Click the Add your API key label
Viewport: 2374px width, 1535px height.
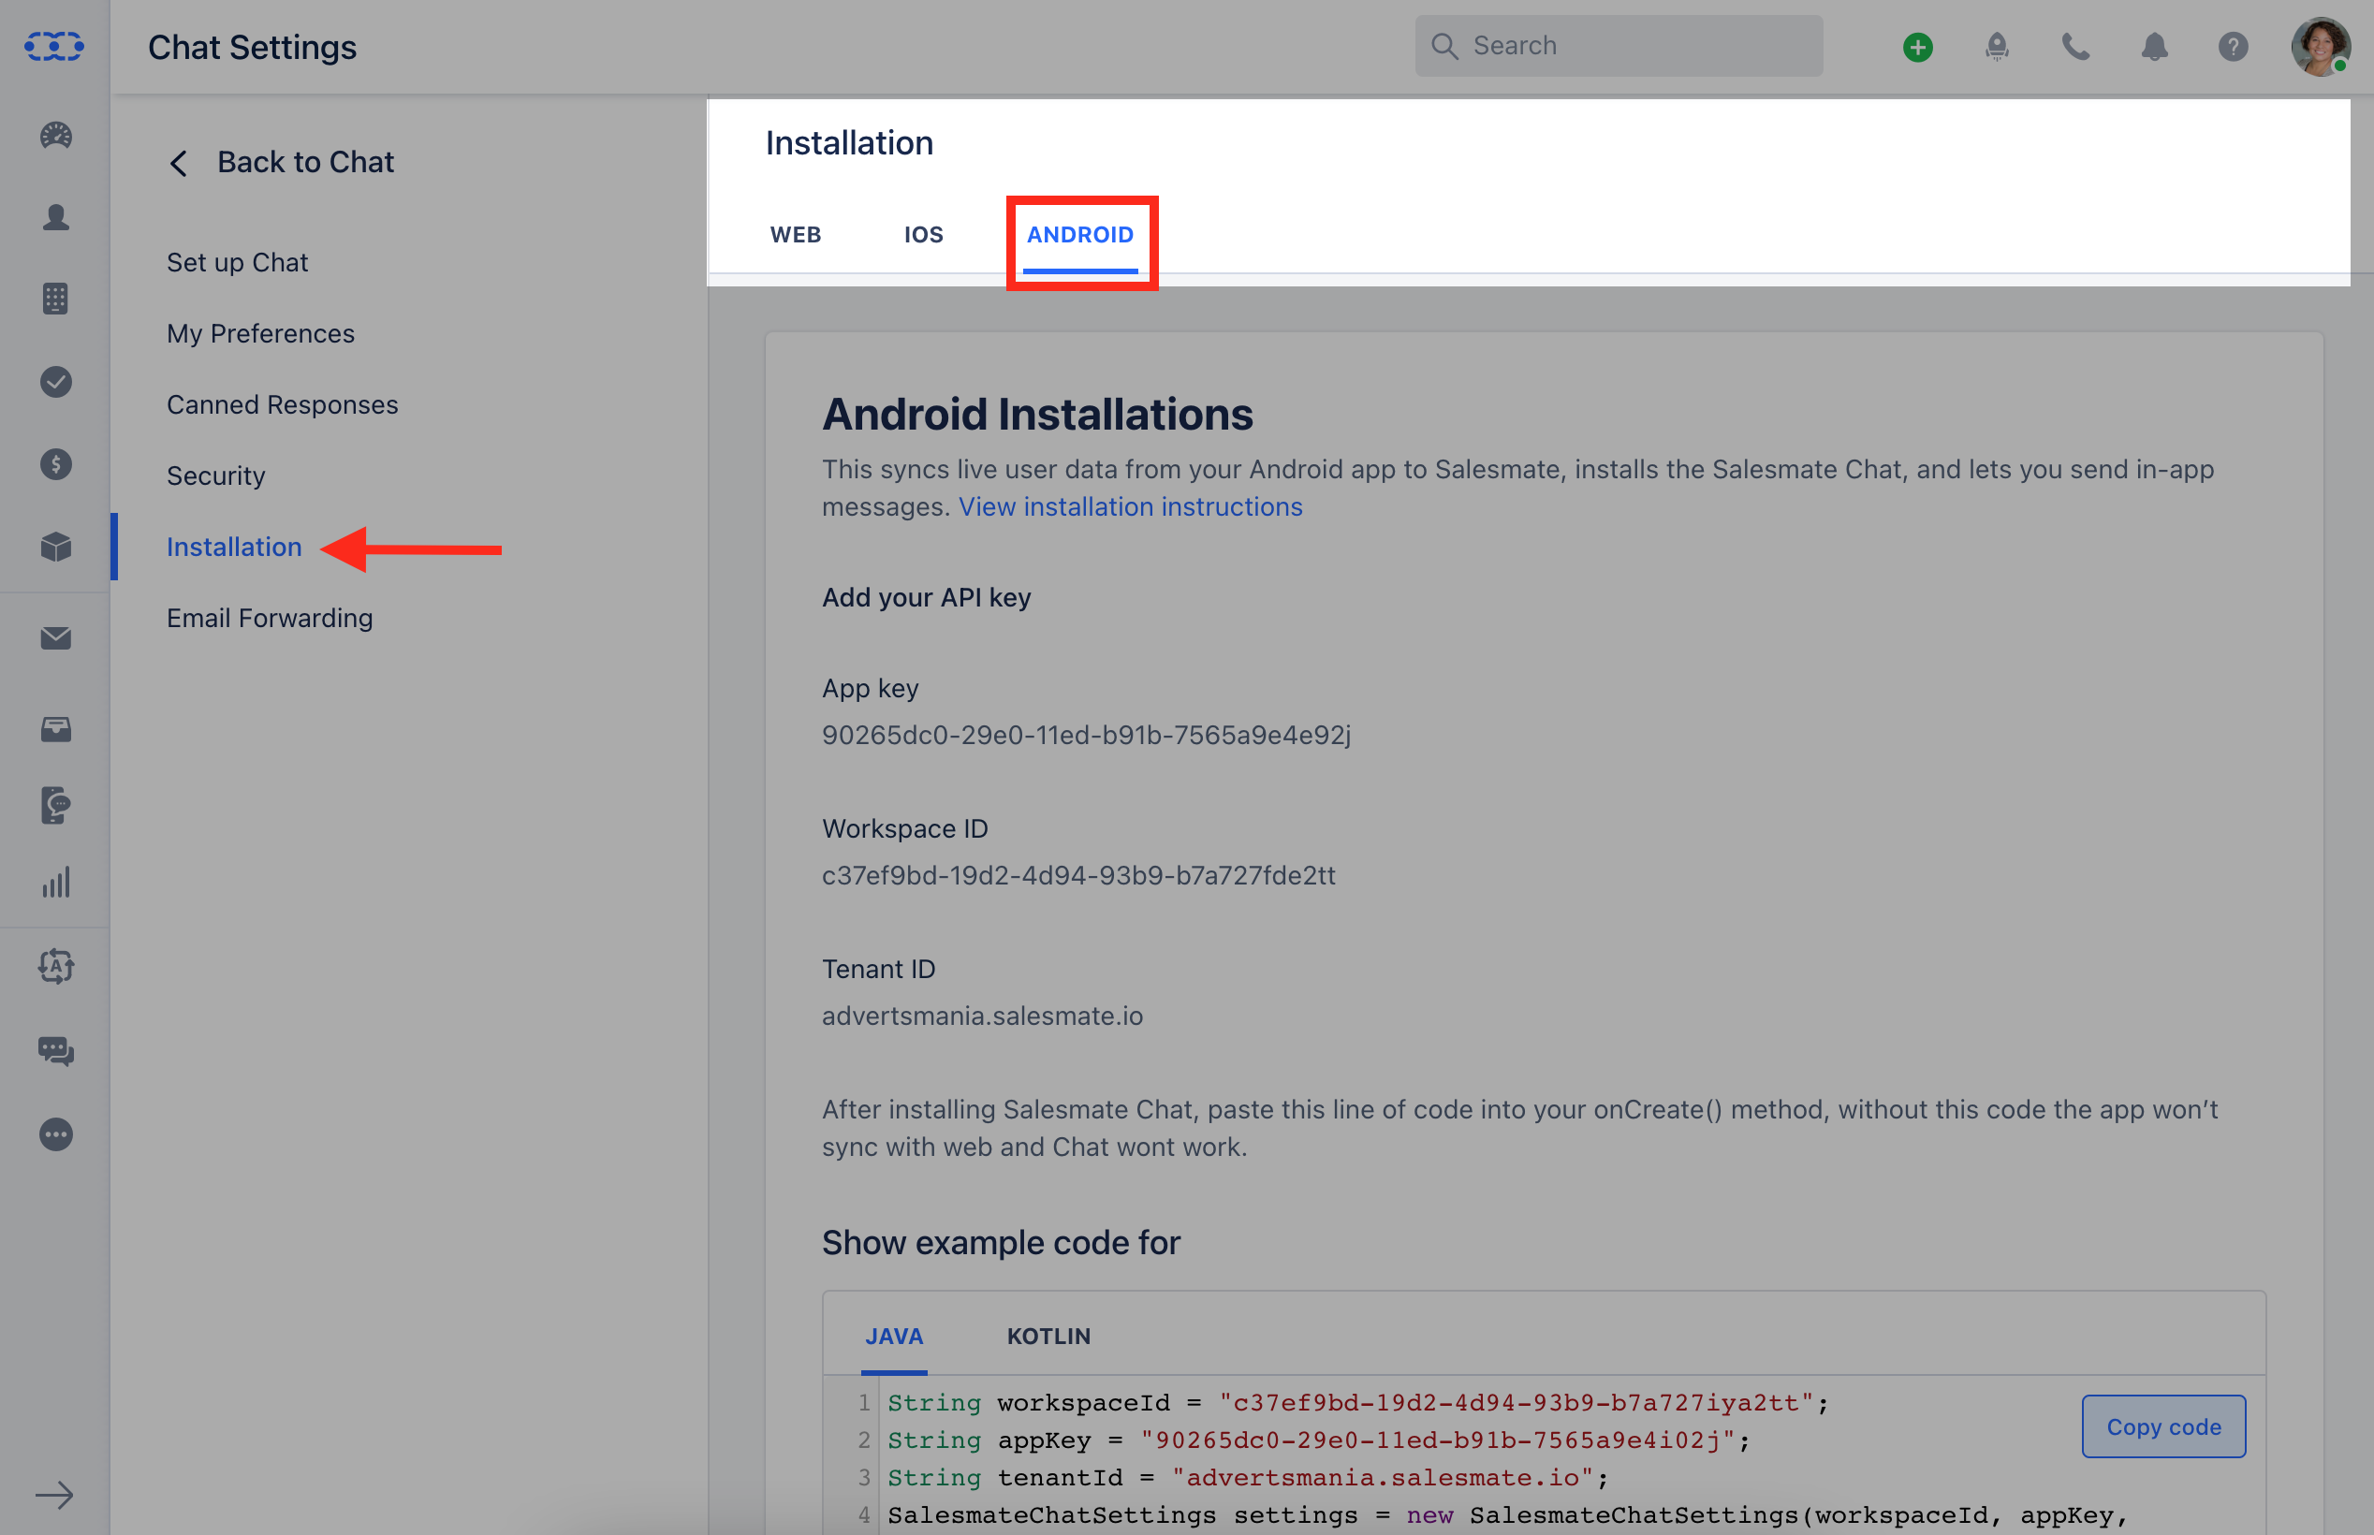[926, 597]
